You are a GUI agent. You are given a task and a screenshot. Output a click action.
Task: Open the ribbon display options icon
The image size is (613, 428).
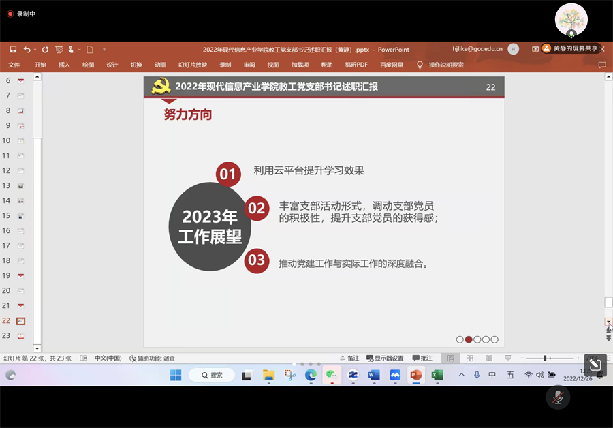pyautogui.click(x=535, y=49)
